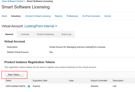
Task: Click the Allowed export-controlled cell
Action: pos(94,86)
